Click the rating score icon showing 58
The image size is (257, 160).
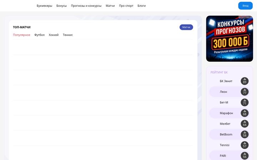coord(245,134)
